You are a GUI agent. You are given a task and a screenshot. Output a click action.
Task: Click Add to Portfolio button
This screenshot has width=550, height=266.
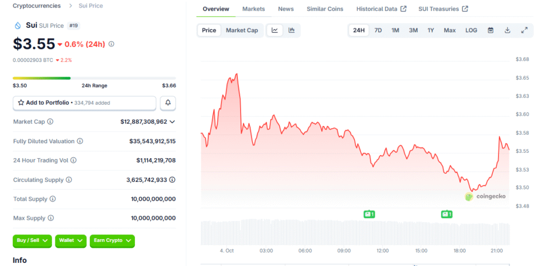84,102
